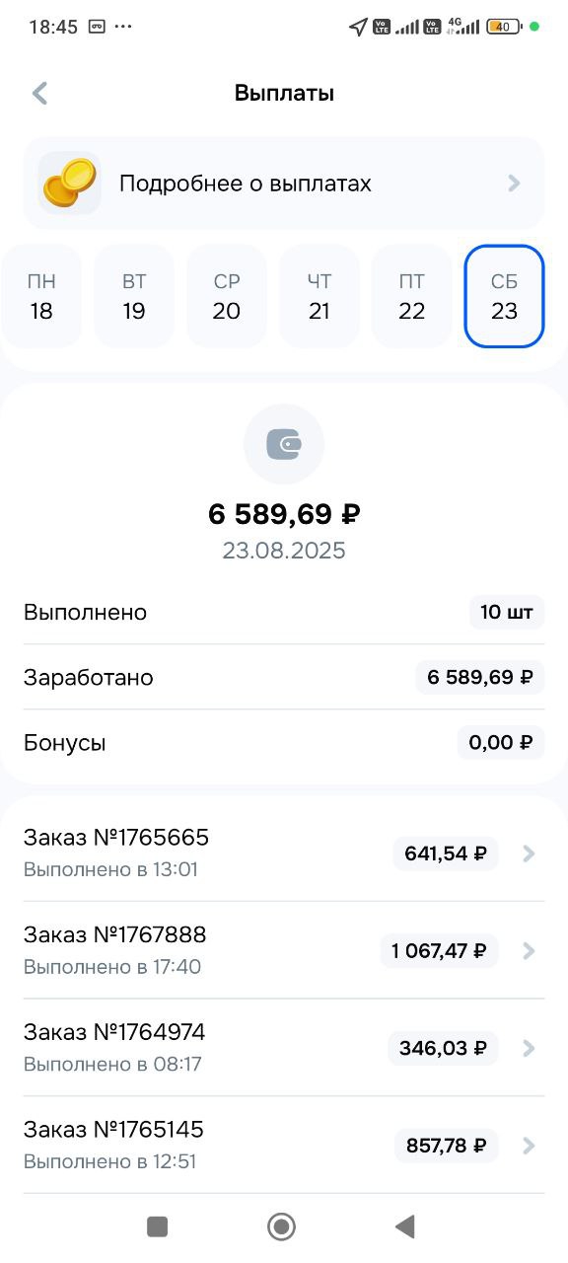This screenshot has width=568, height=1263.
Task: Select the highlighted СБ 23 day tab
Action: point(504,296)
